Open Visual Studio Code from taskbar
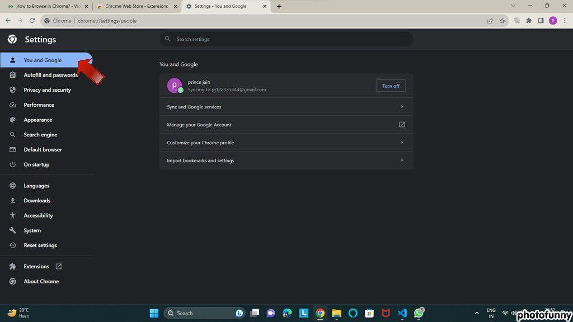Viewport: 573px width, 322px height. pyautogui.click(x=402, y=313)
